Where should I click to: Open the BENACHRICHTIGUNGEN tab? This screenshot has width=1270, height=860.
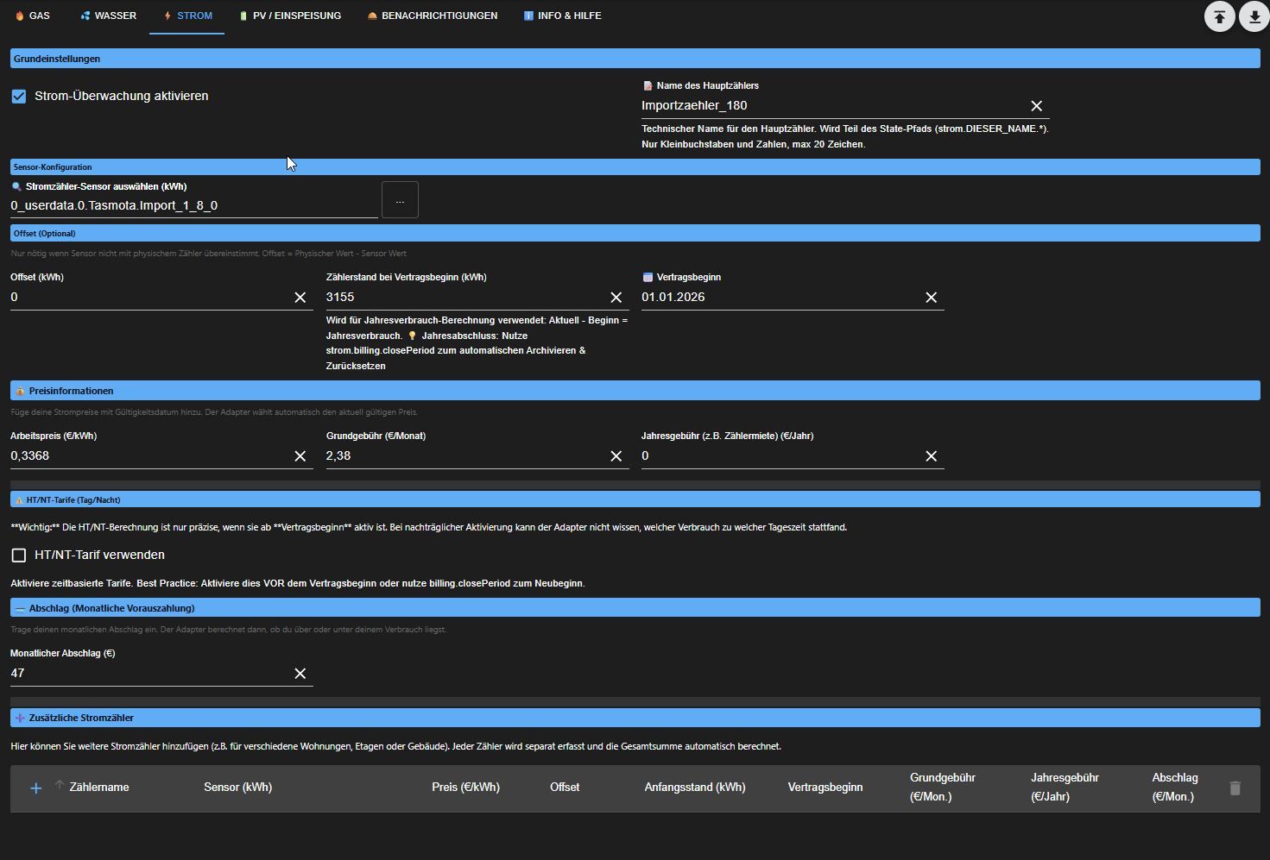click(x=433, y=16)
